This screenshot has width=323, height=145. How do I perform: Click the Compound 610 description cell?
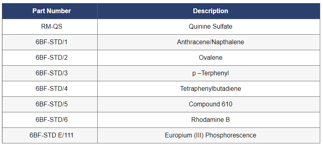coord(209,104)
